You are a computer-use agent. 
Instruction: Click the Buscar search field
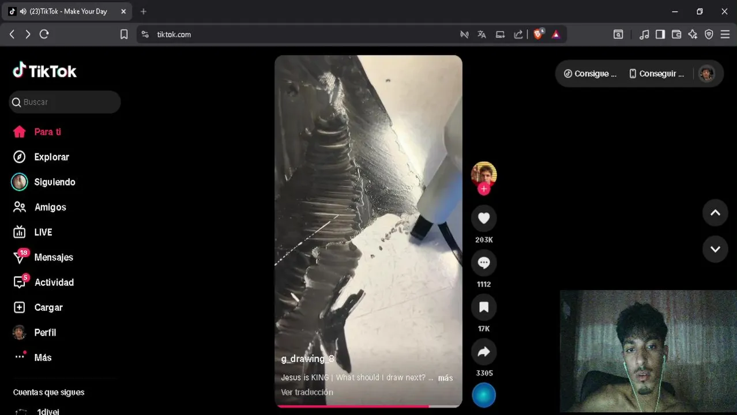(65, 102)
